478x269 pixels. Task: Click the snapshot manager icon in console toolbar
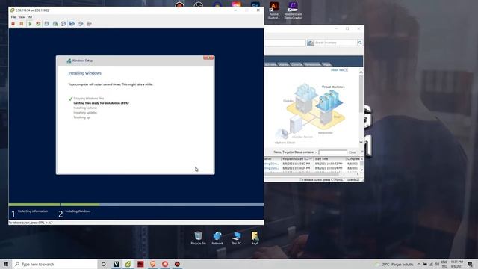(55, 24)
